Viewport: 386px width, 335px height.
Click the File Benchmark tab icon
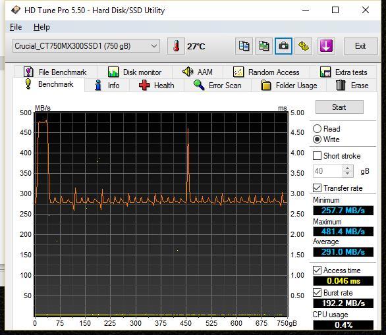(x=28, y=72)
